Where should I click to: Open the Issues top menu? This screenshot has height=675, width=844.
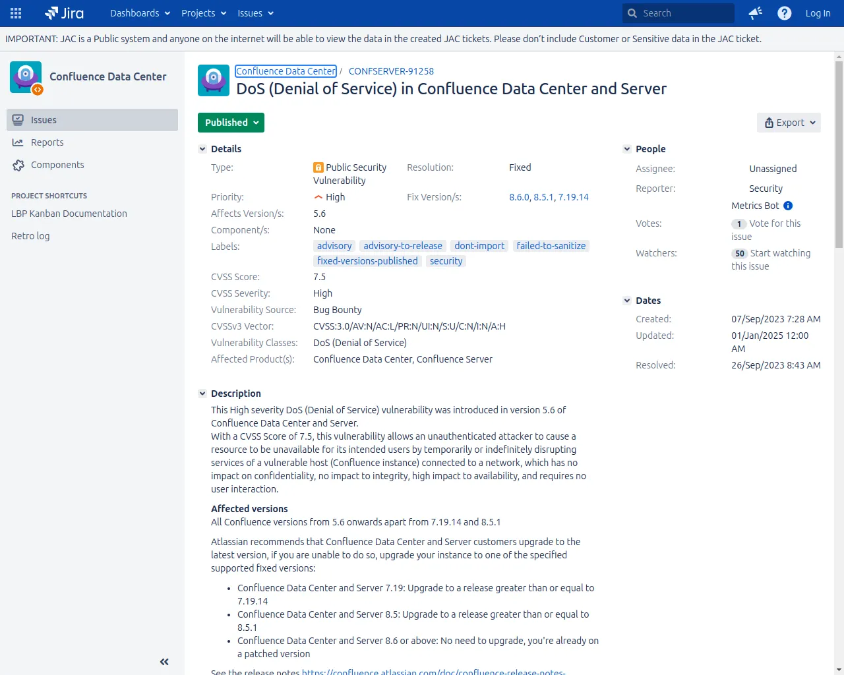255,13
